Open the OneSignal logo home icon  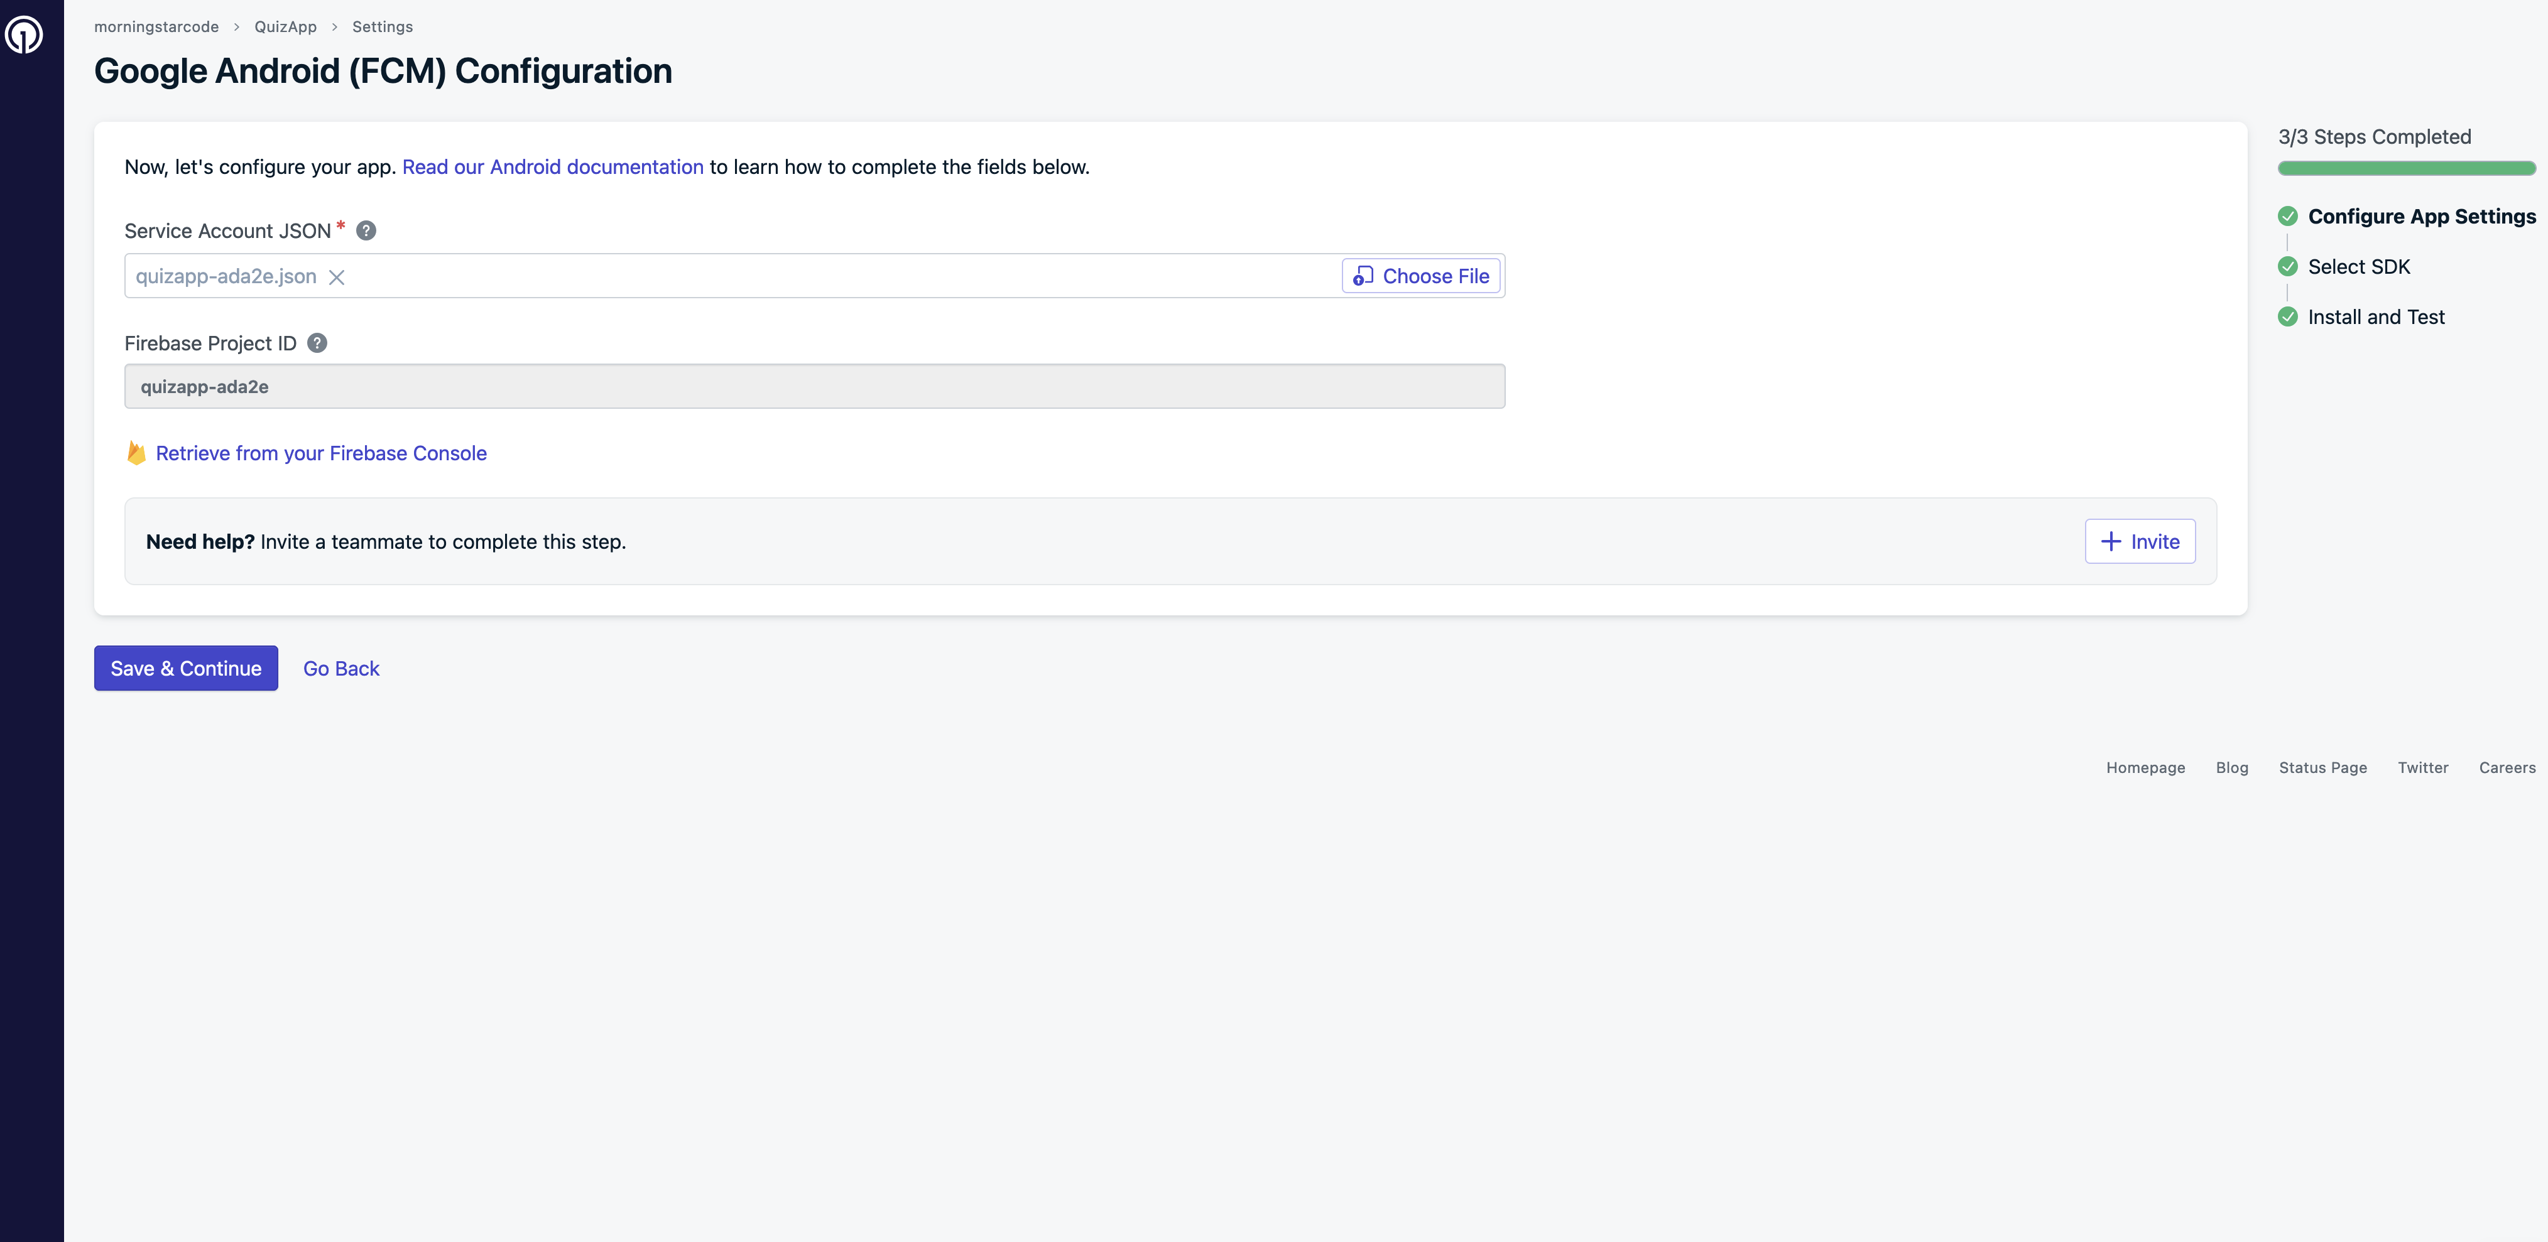point(24,35)
